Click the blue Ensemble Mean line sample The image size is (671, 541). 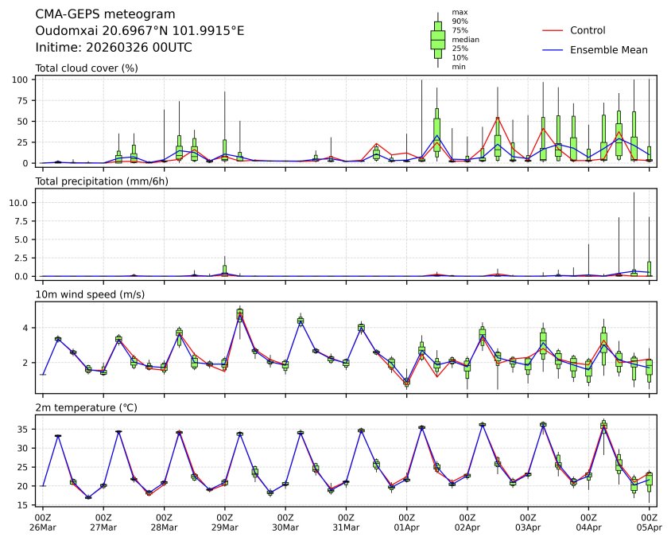tap(553, 50)
